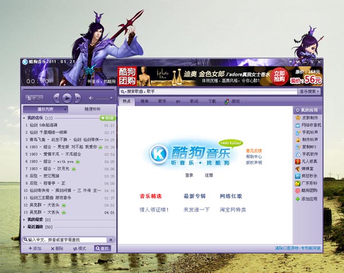Open the 情人领证喽! link
This screenshot has height=273, width=344.
[x=154, y=210]
